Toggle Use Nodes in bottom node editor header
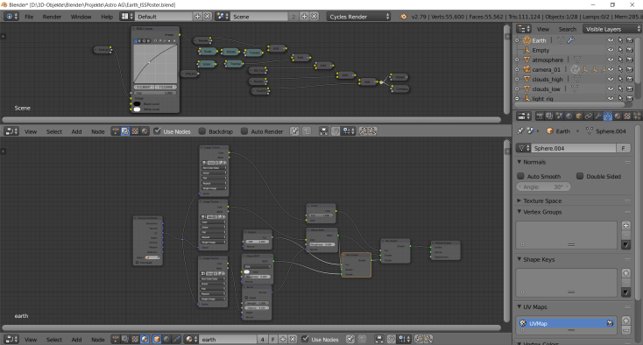 tap(305, 339)
